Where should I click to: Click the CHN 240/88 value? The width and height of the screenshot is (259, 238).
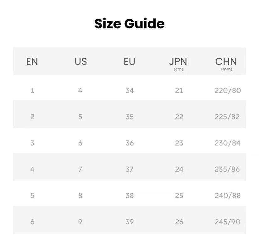point(228,195)
